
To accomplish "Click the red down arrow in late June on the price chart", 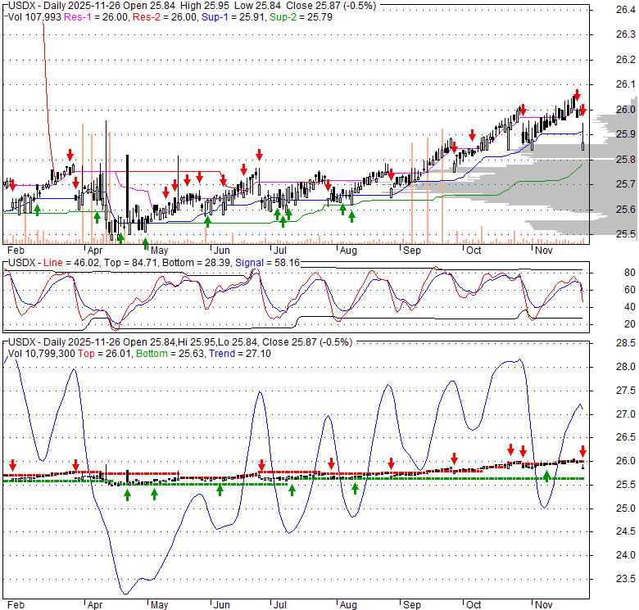I will tap(259, 154).
